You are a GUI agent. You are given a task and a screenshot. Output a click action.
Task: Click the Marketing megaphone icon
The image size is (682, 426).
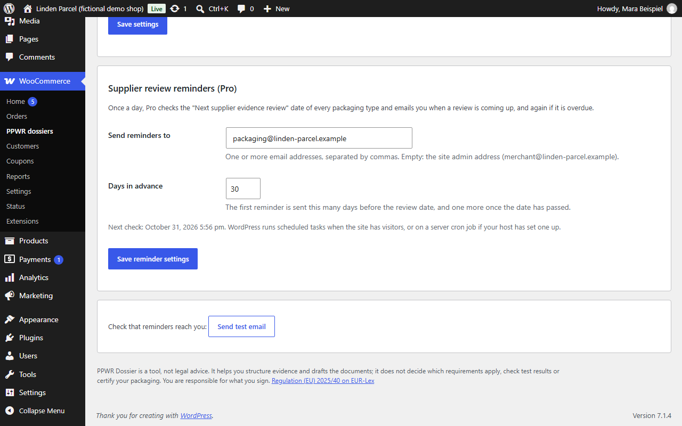click(10, 296)
